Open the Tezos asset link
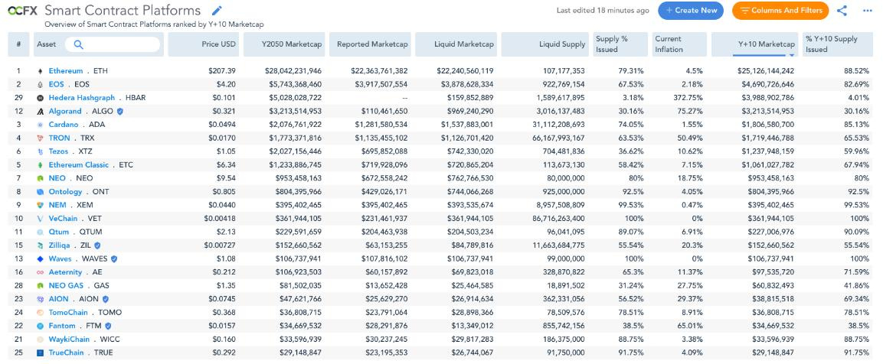The image size is (883, 364). tap(58, 151)
